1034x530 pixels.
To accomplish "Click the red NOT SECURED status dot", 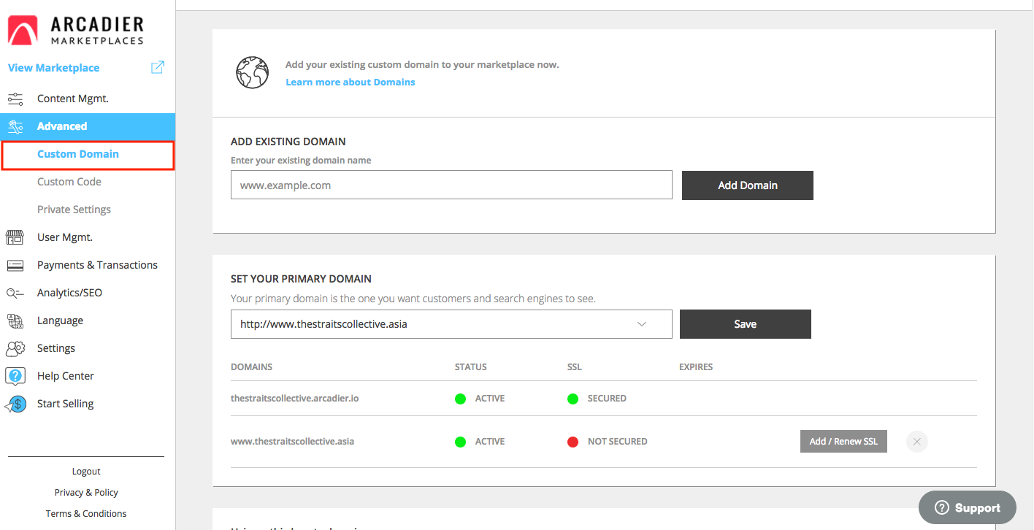I will point(572,442).
